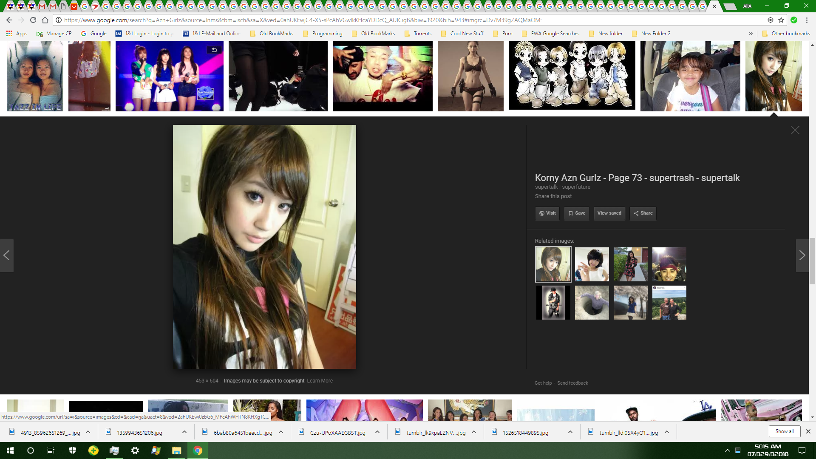The image size is (816, 459).
Task: Close the image preview panel X
Action: pyautogui.click(x=795, y=130)
